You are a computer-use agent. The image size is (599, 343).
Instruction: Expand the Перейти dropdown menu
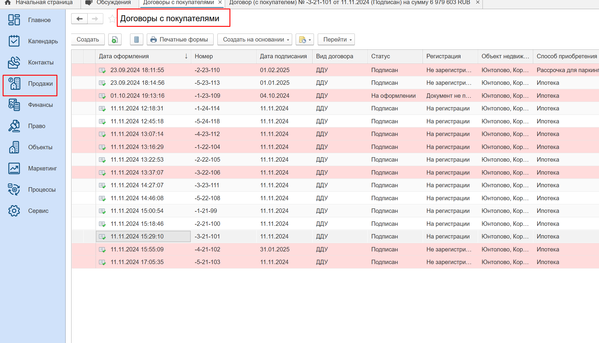pyautogui.click(x=336, y=39)
